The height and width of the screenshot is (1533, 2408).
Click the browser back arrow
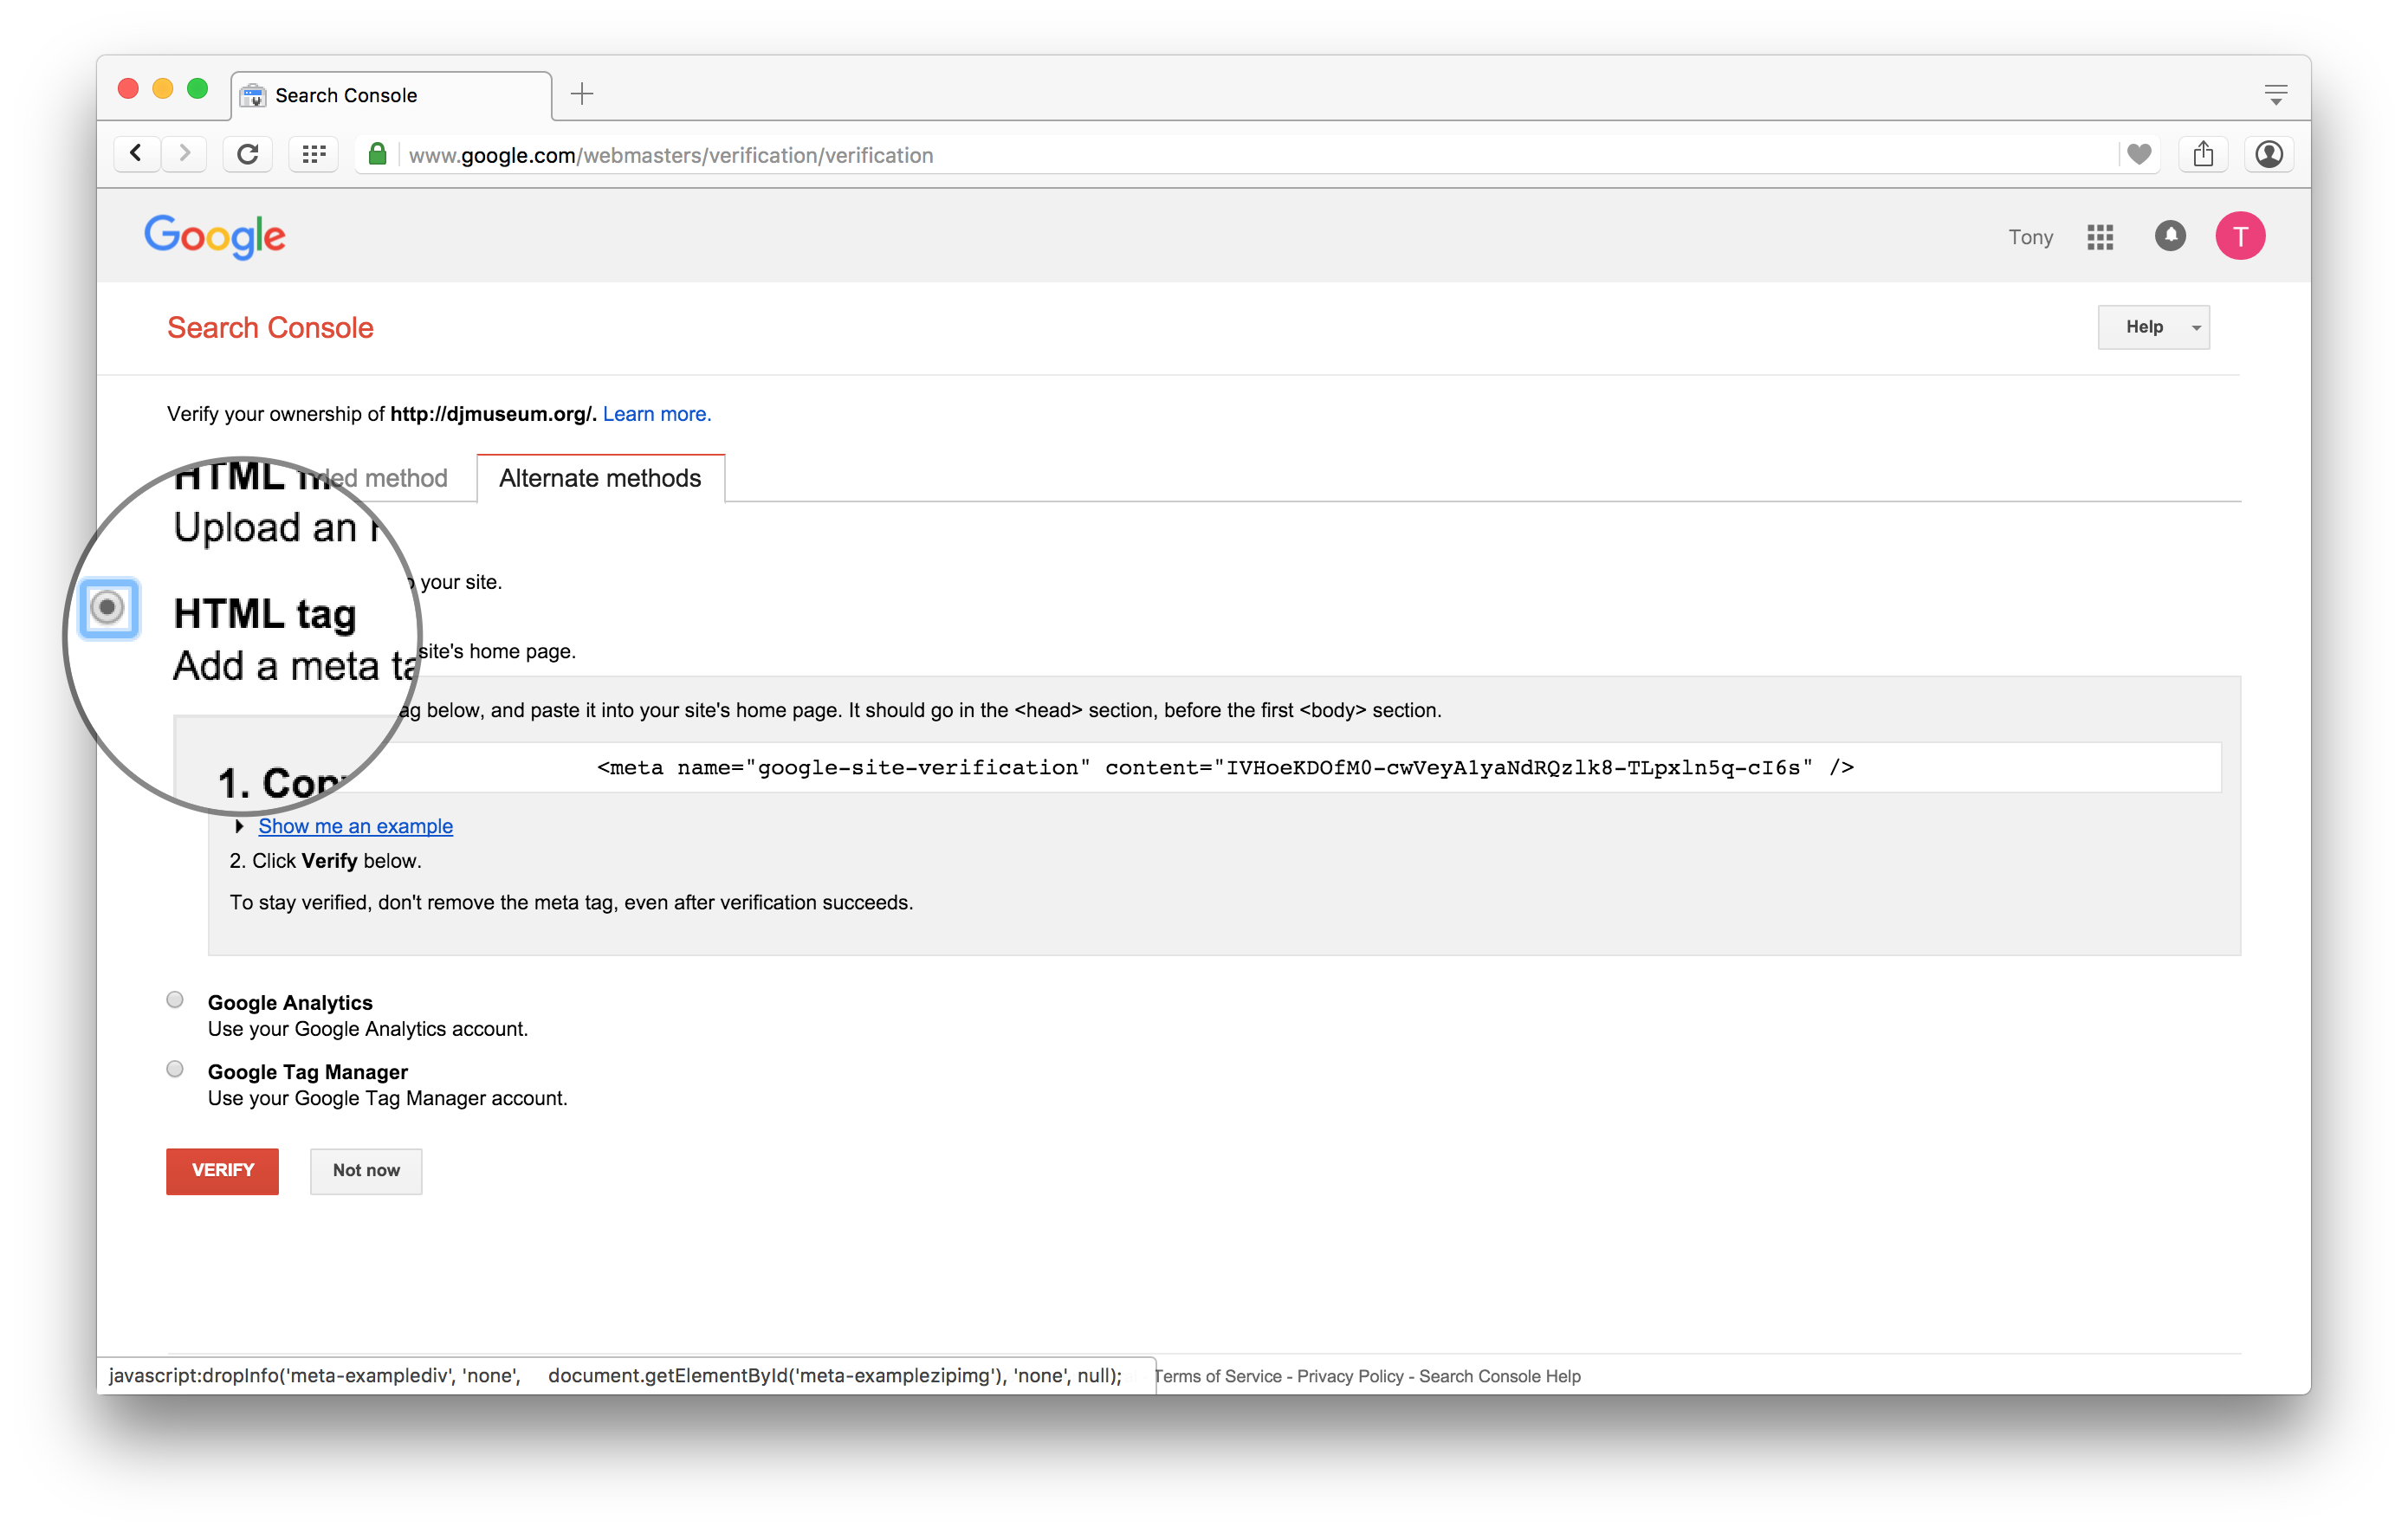(x=136, y=154)
